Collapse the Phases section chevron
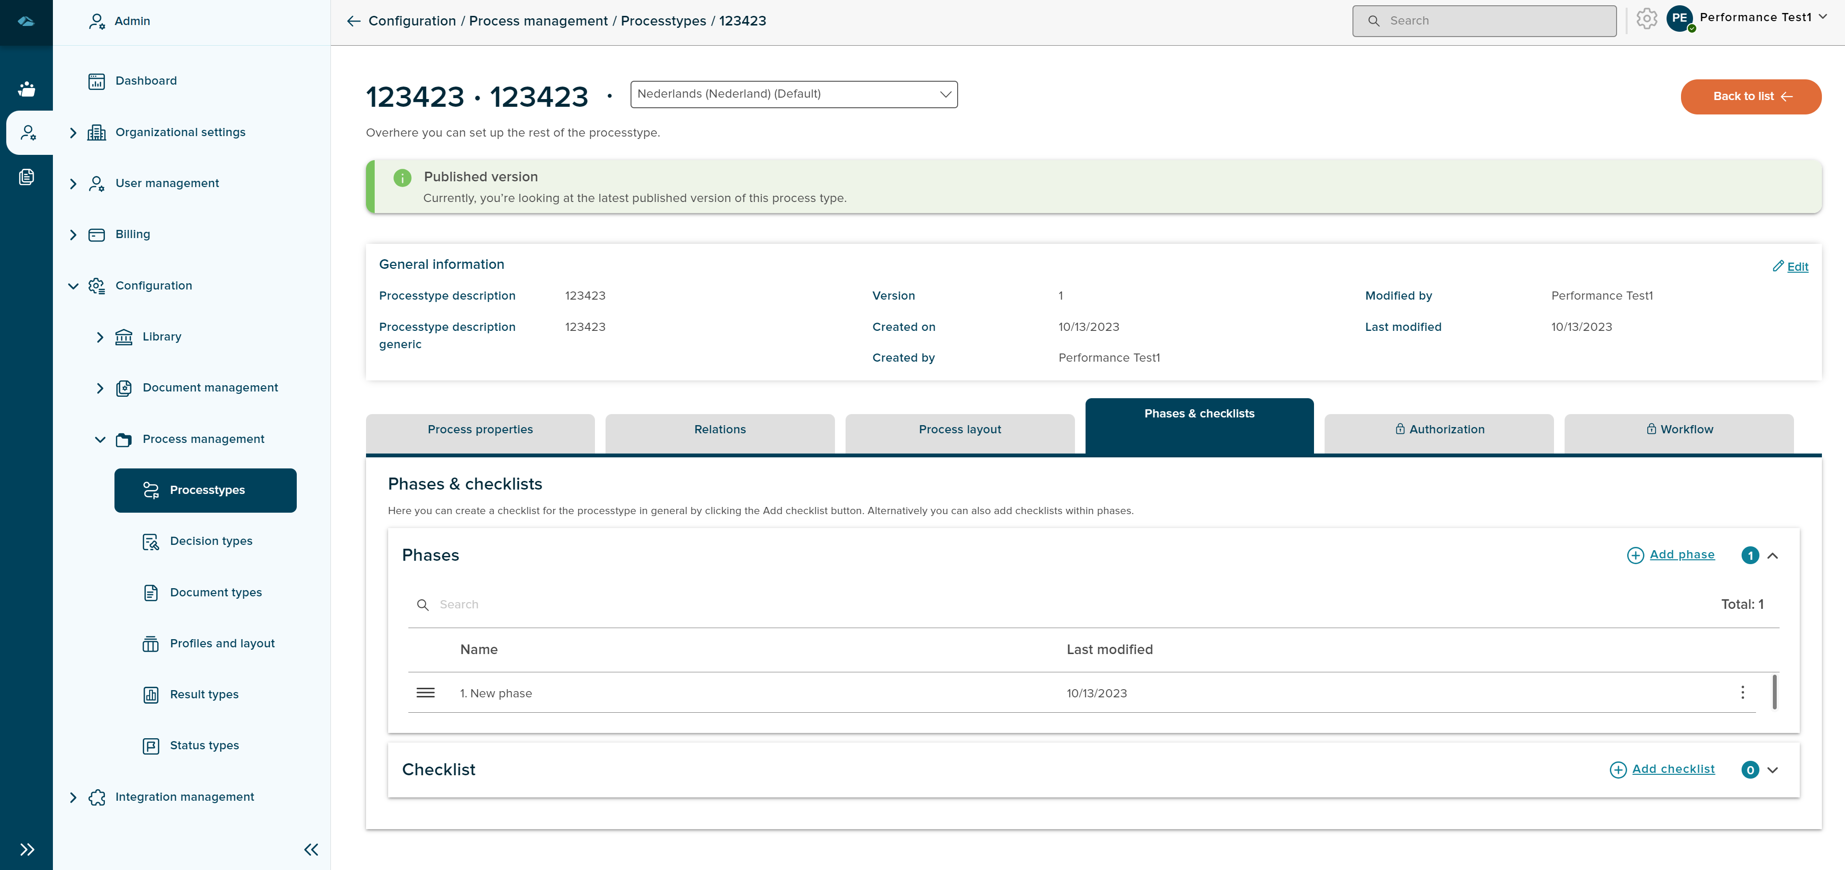 coord(1773,555)
